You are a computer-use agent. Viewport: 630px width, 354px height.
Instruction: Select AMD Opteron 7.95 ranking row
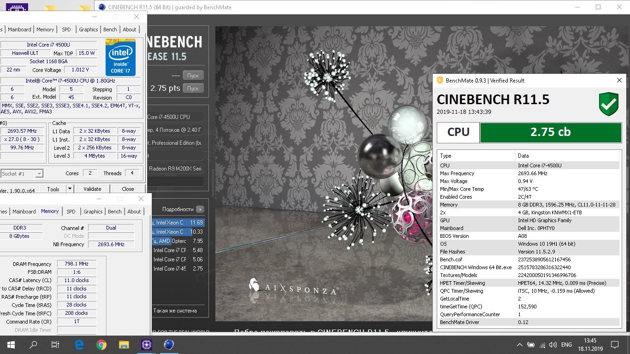[178, 241]
